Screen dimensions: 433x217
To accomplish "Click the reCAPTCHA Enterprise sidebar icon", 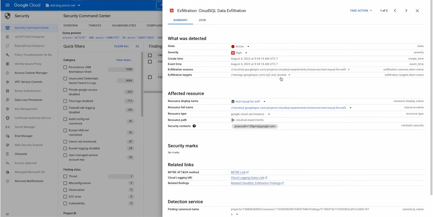I will 8,37.
